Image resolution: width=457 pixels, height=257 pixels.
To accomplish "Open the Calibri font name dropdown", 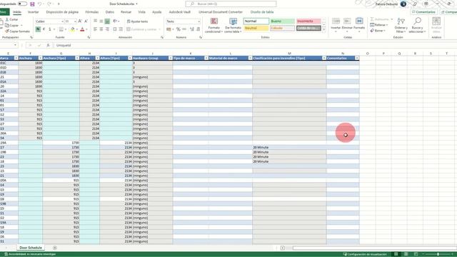I will (x=62, y=21).
